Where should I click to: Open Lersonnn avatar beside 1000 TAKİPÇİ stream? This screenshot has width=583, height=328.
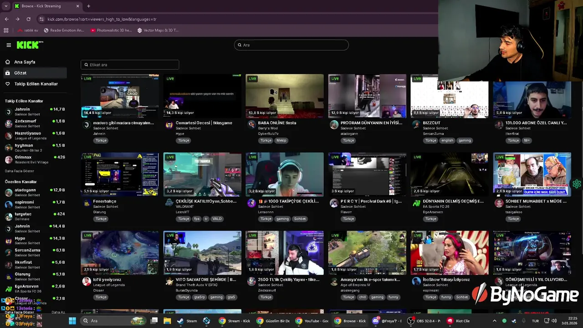coord(251,203)
